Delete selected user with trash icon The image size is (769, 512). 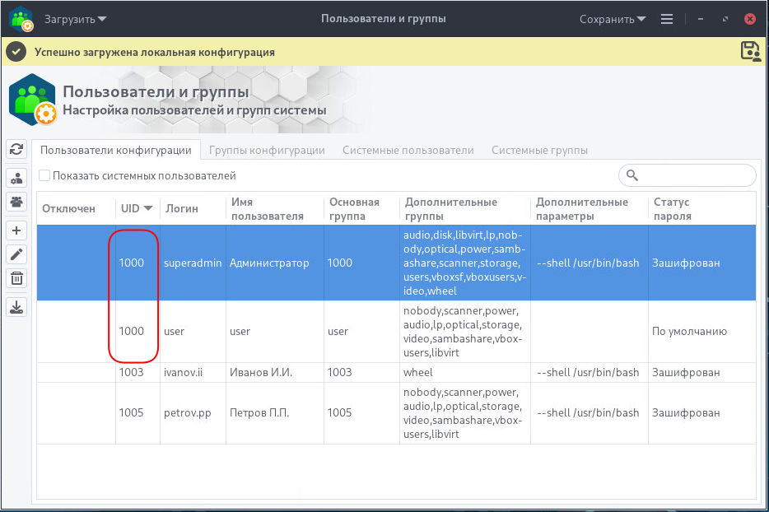[x=16, y=278]
